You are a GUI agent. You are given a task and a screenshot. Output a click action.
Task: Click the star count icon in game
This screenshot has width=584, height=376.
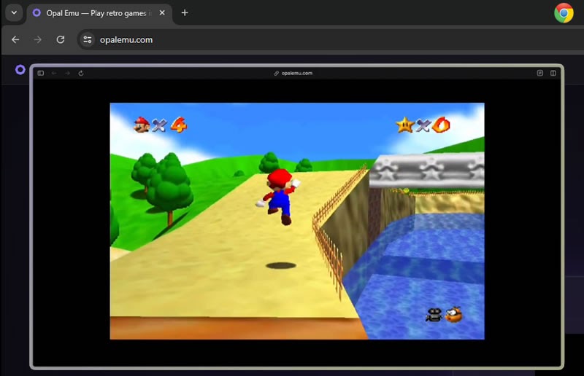405,125
